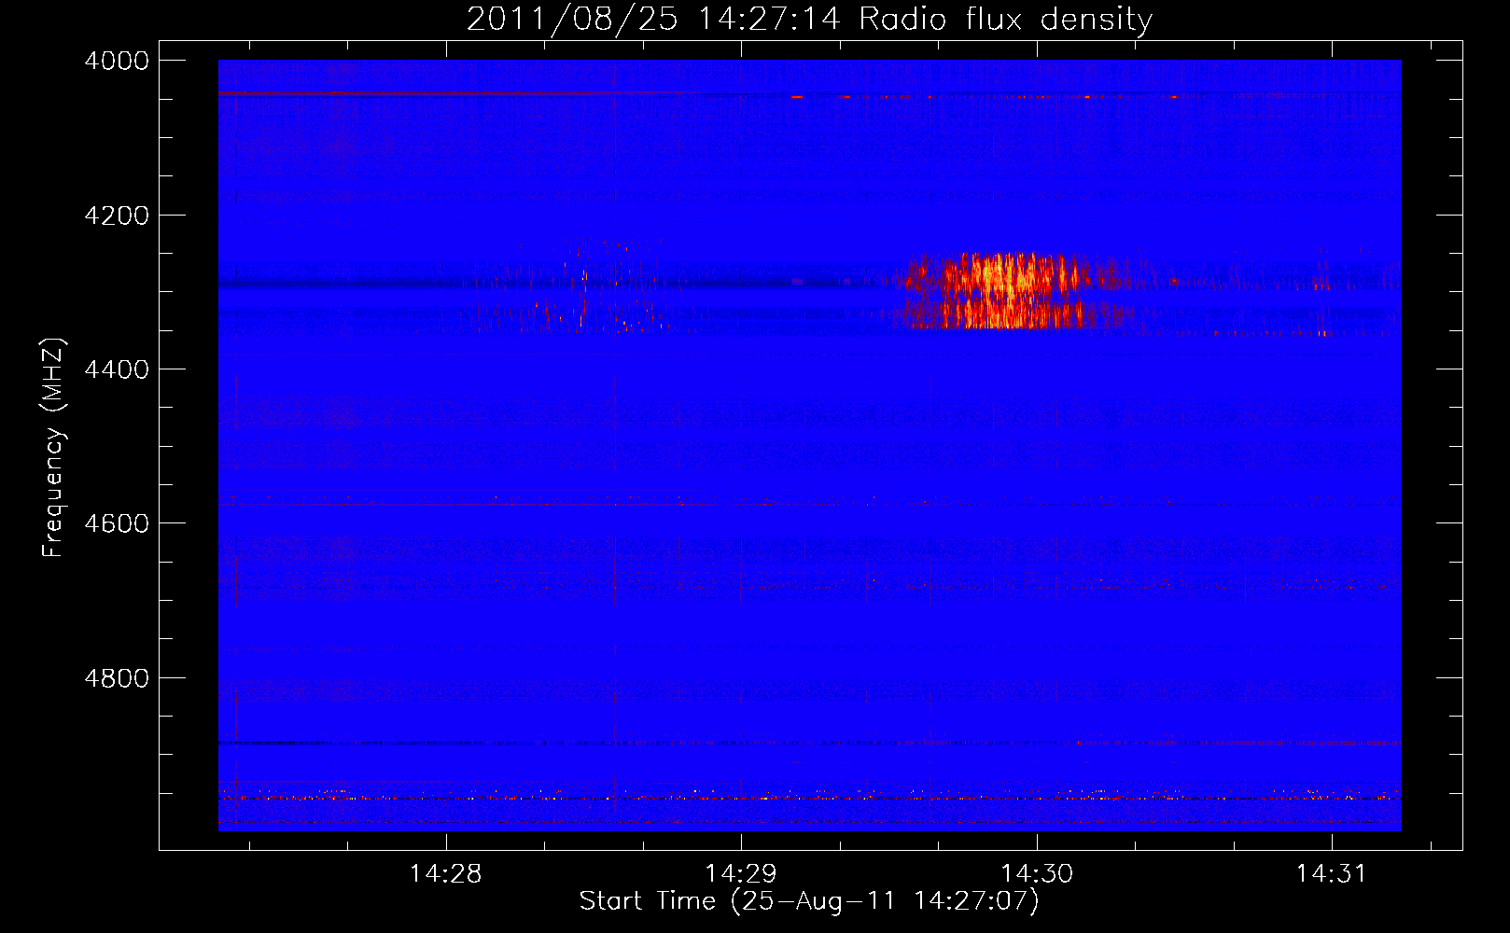This screenshot has height=933, width=1510.
Task: Click the plot title 'Radio flux density'
Action: point(1005,19)
